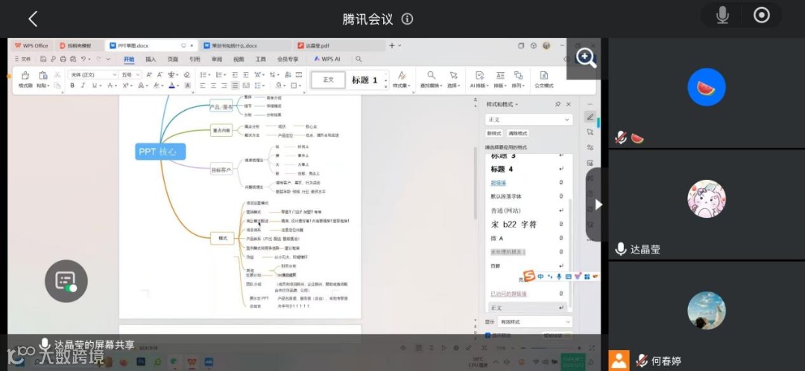805x371 pixels.
Task: Toggle the microphone in the meeting header
Action: point(722,16)
